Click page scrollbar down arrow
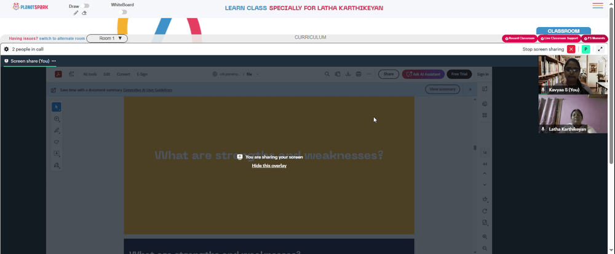Screen dimensions: 615x254 pyautogui.click(x=611, y=252)
